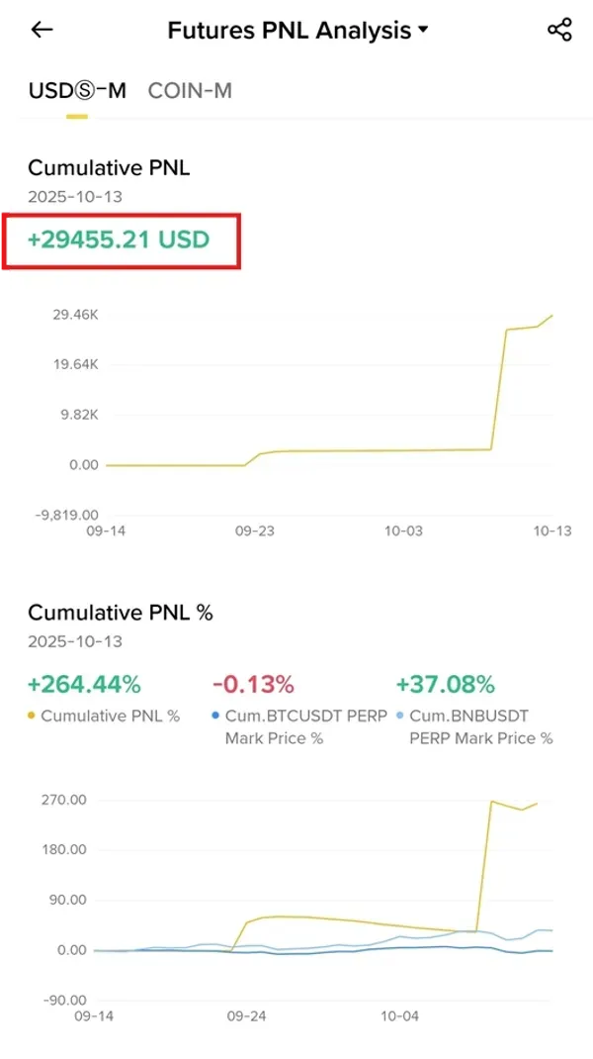Select the USDⓈ-M tab
The width and height of the screenshot is (593, 1059).
click(77, 91)
